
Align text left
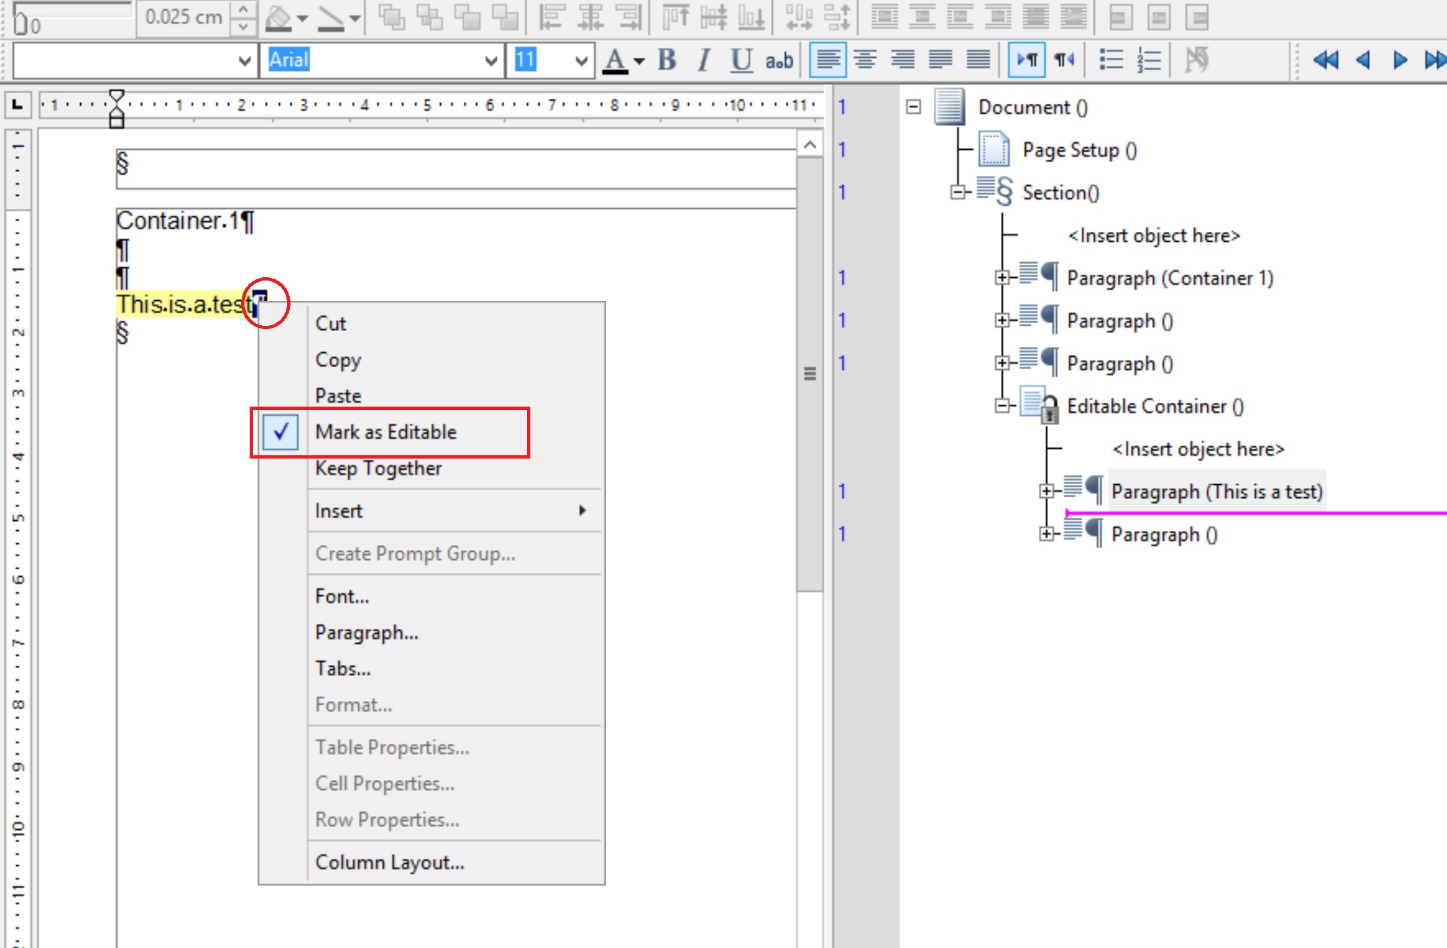pos(827,60)
